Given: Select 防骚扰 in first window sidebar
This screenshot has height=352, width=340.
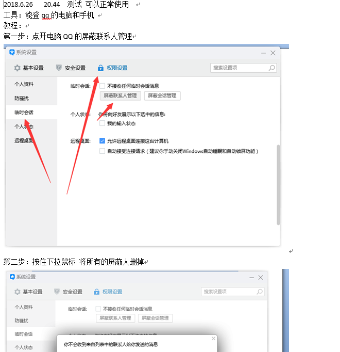Looking at the screenshot, I should click(22, 99).
